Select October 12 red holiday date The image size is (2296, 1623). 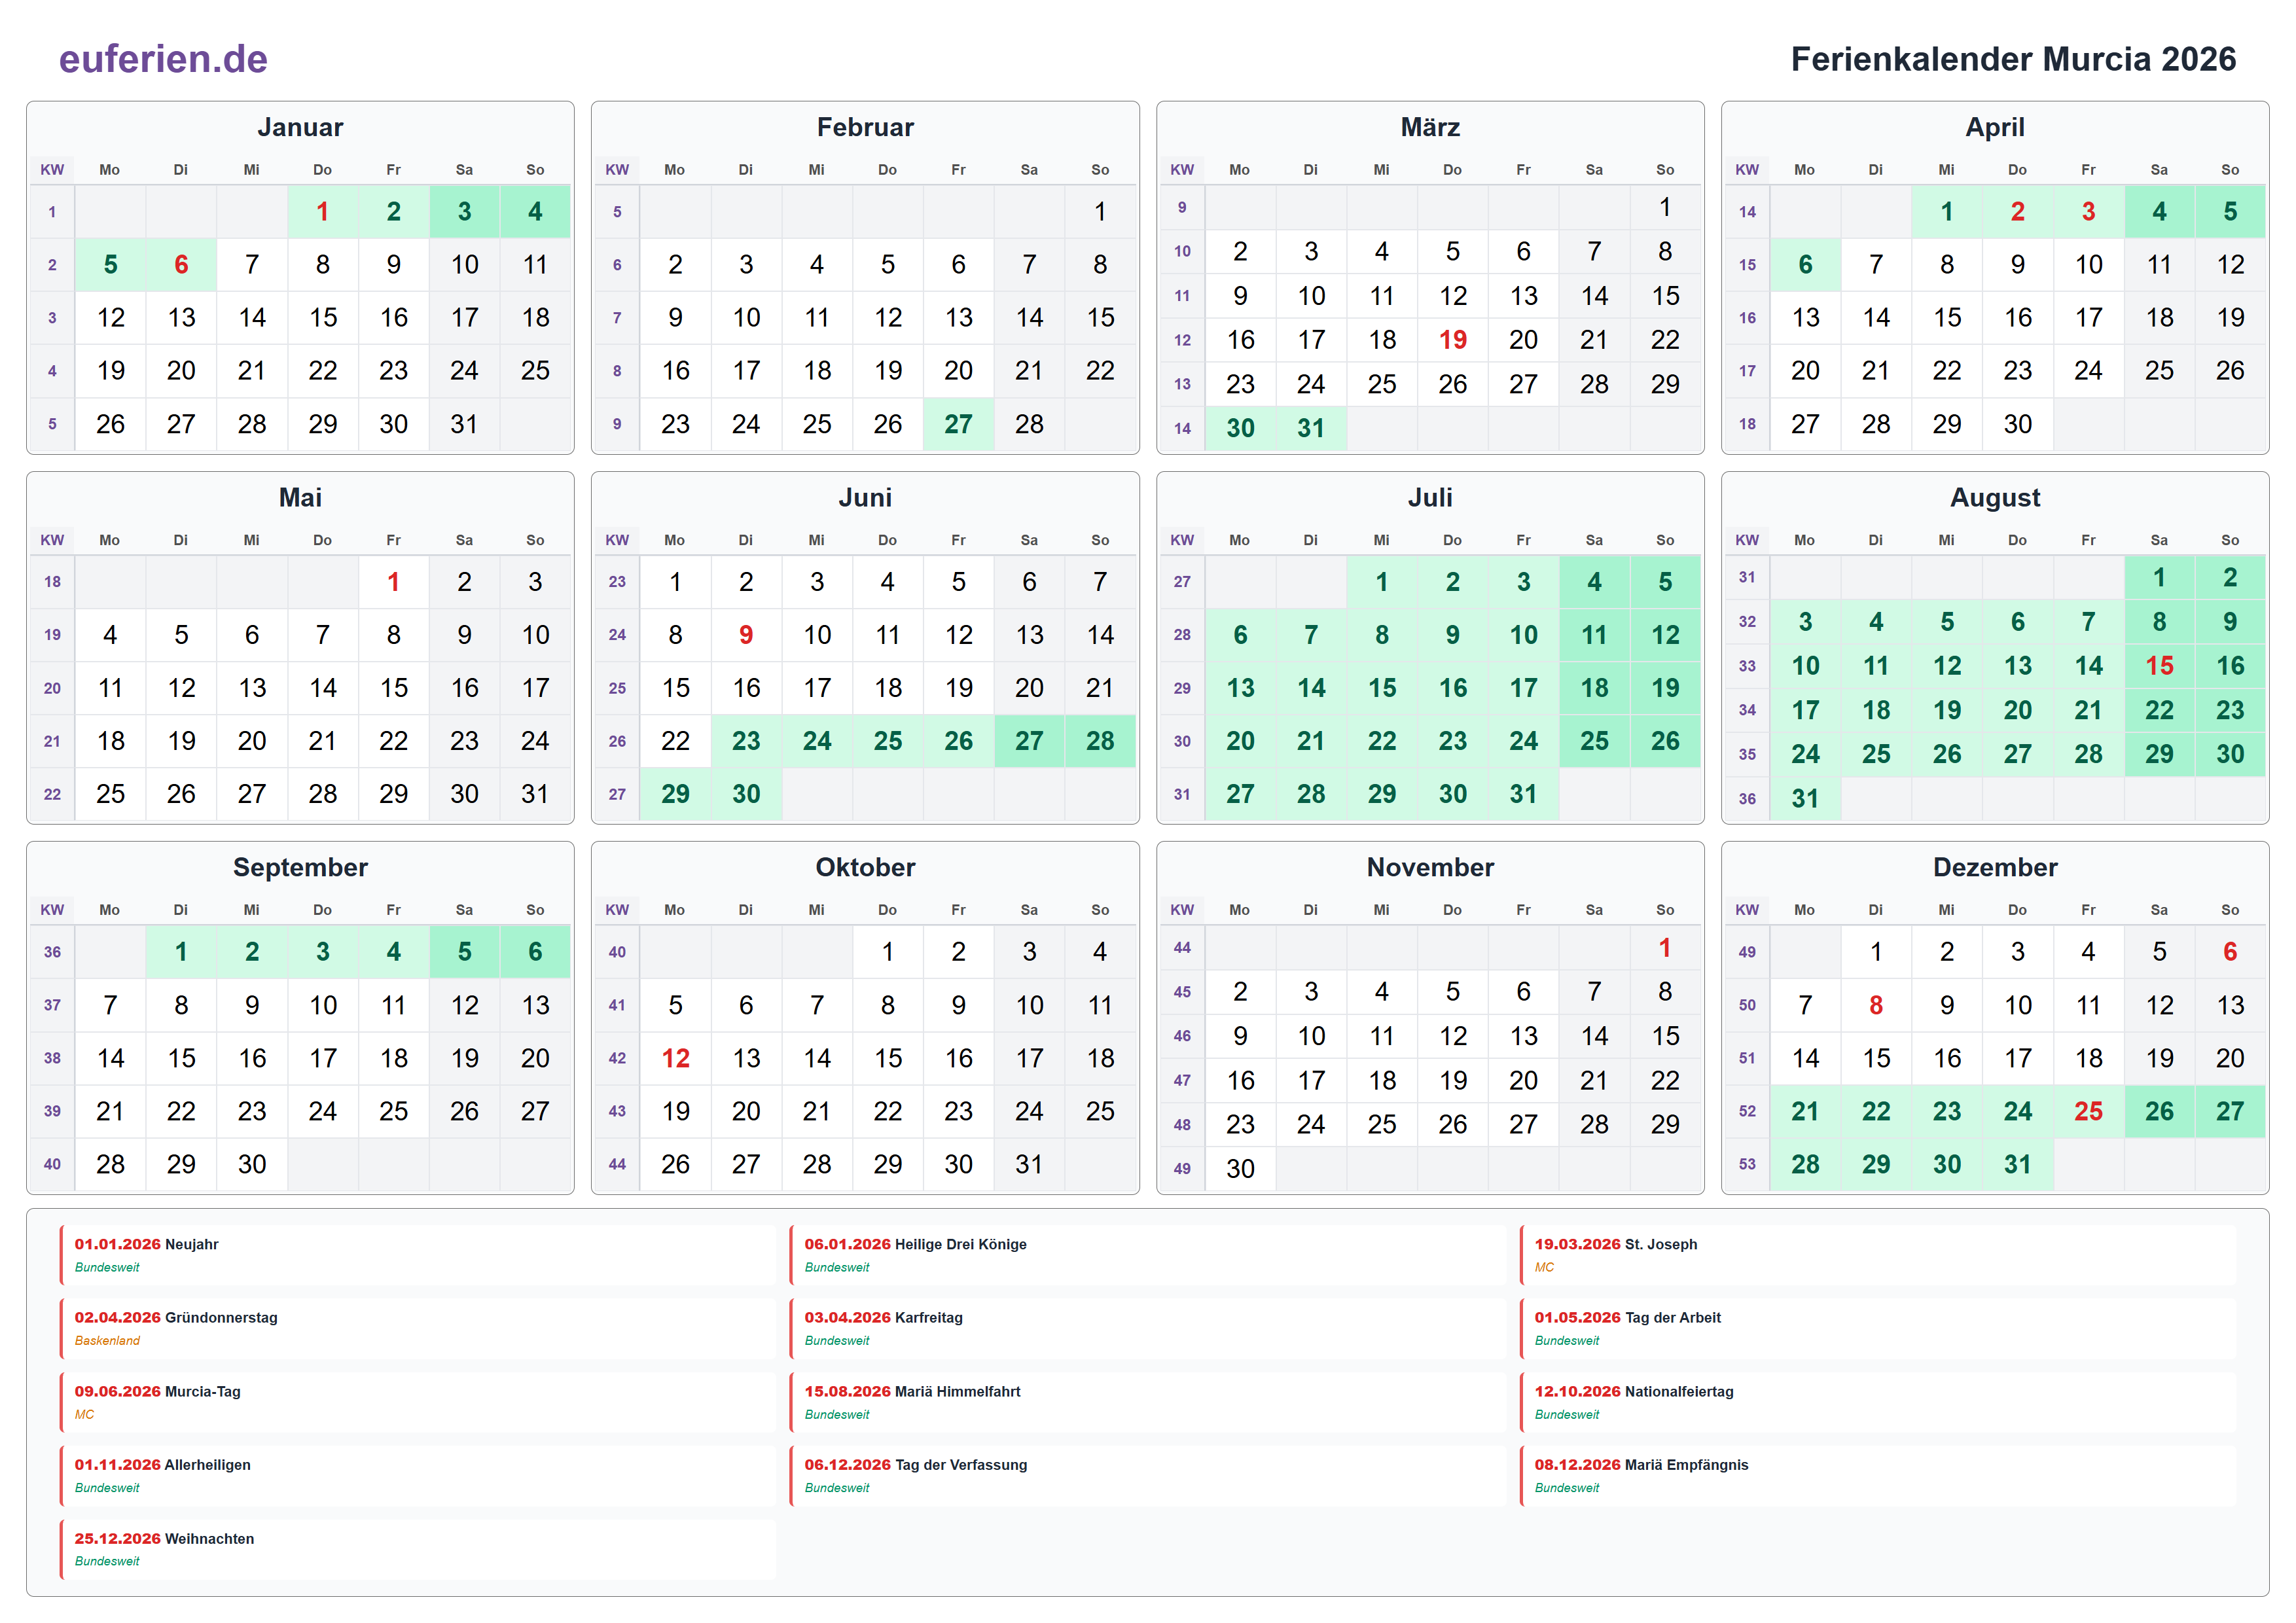pos(675,1058)
